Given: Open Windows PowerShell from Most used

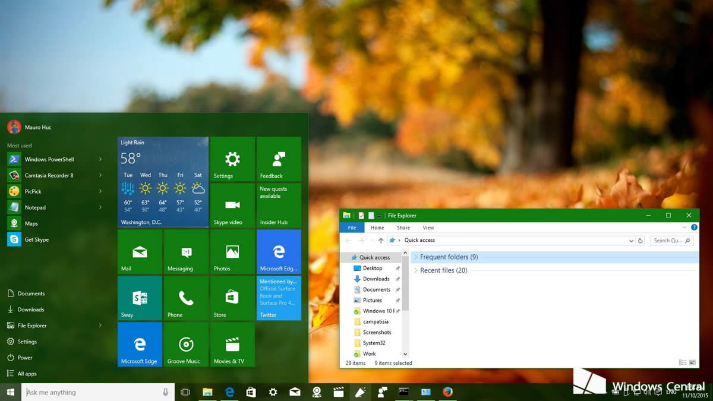Looking at the screenshot, I should point(49,159).
